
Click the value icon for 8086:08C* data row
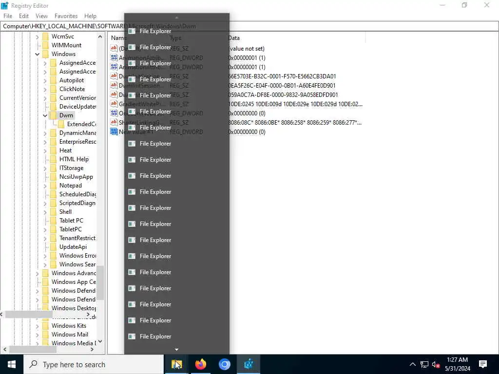tap(114, 122)
